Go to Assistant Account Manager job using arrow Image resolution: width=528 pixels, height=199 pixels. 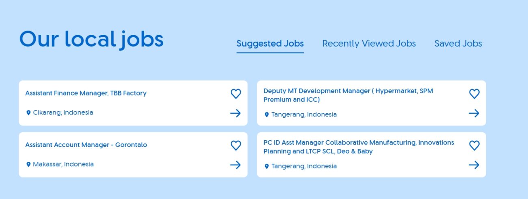(236, 165)
